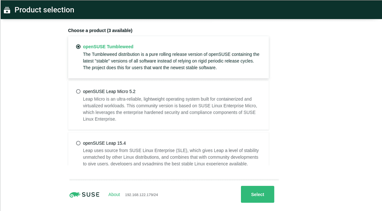
Task: Click the Product selection page heading
Action: point(44,10)
